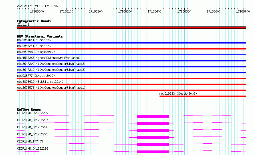Click the DGV Structural Variants track title
This screenshot has height=155, width=254.
tap(40, 36)
